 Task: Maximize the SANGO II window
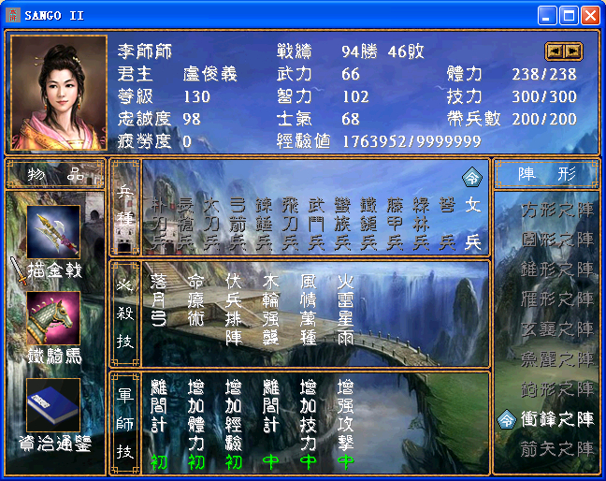click(569, 16)
